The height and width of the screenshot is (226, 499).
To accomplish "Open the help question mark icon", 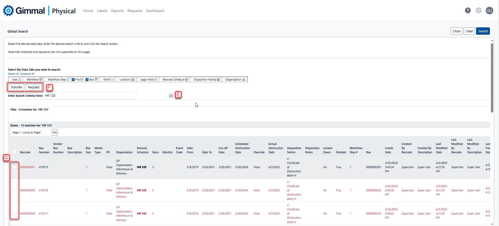I will click(468, 10).
